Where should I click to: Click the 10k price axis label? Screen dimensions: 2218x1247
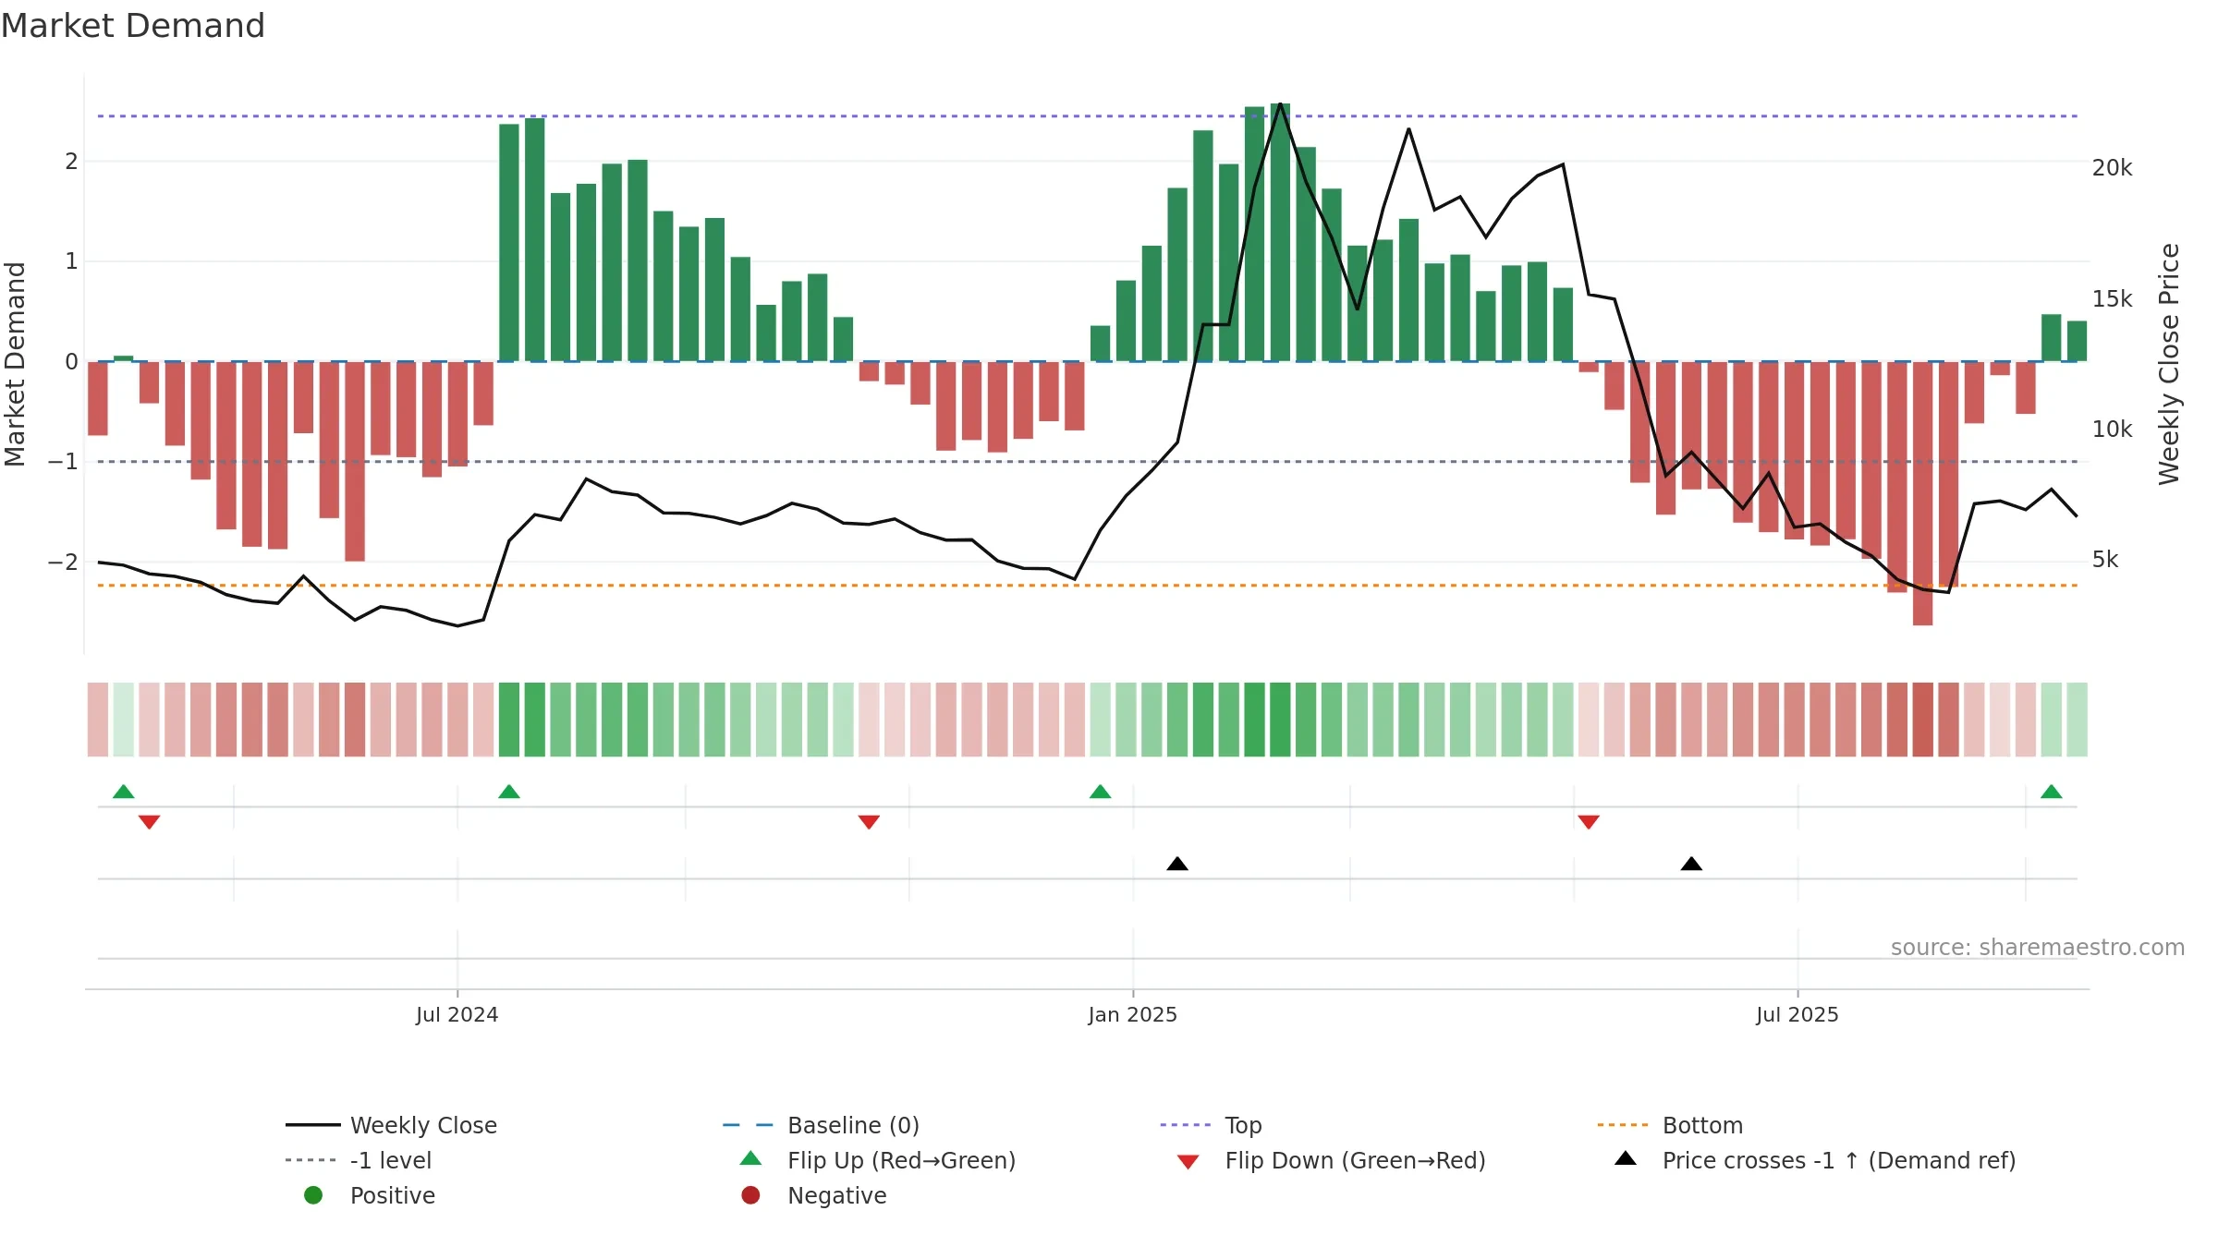2112,430
